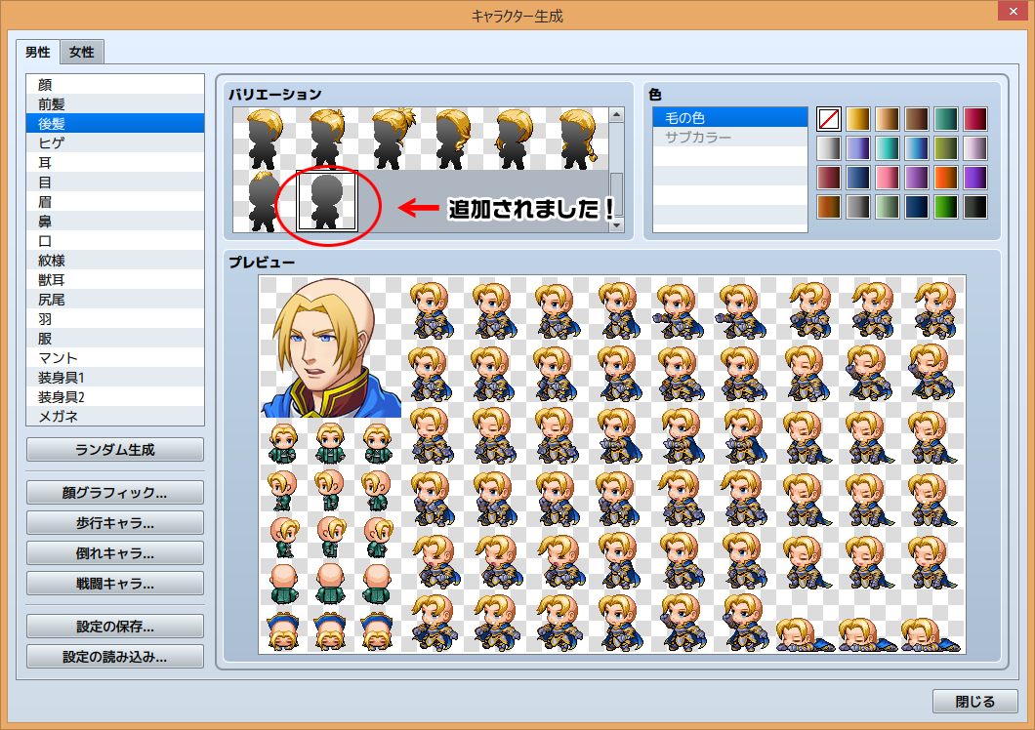Choose the pink color swatch
Image resolution: width=1035 pixels, height=730 pixels.
888,178
